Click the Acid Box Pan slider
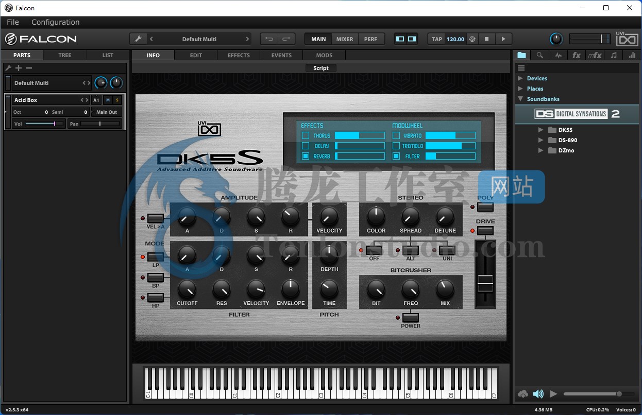The image size is (642, 415). coord(100,124)
